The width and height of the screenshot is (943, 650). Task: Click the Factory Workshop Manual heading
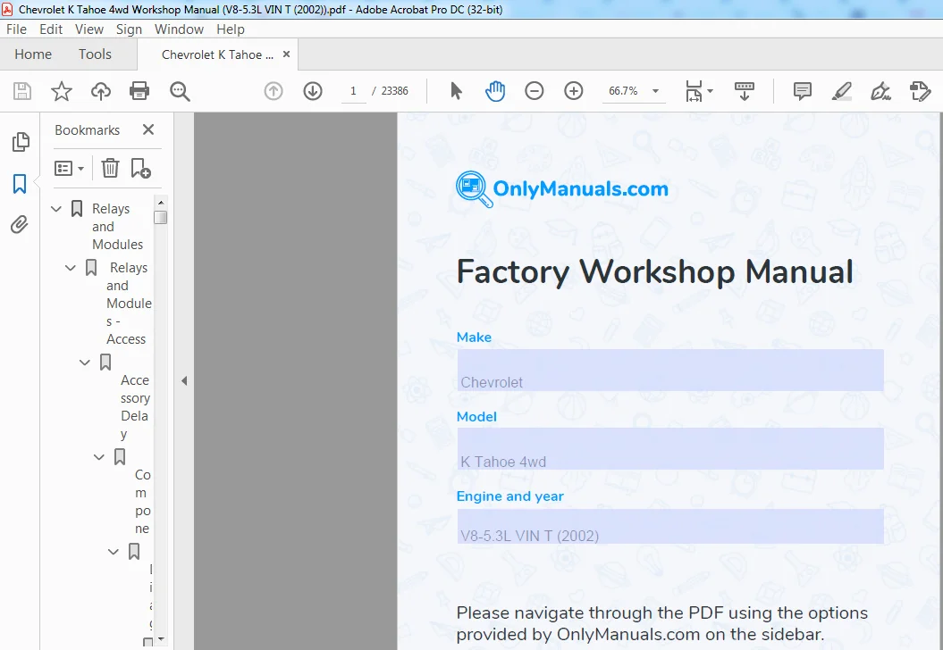pos(654,271)
